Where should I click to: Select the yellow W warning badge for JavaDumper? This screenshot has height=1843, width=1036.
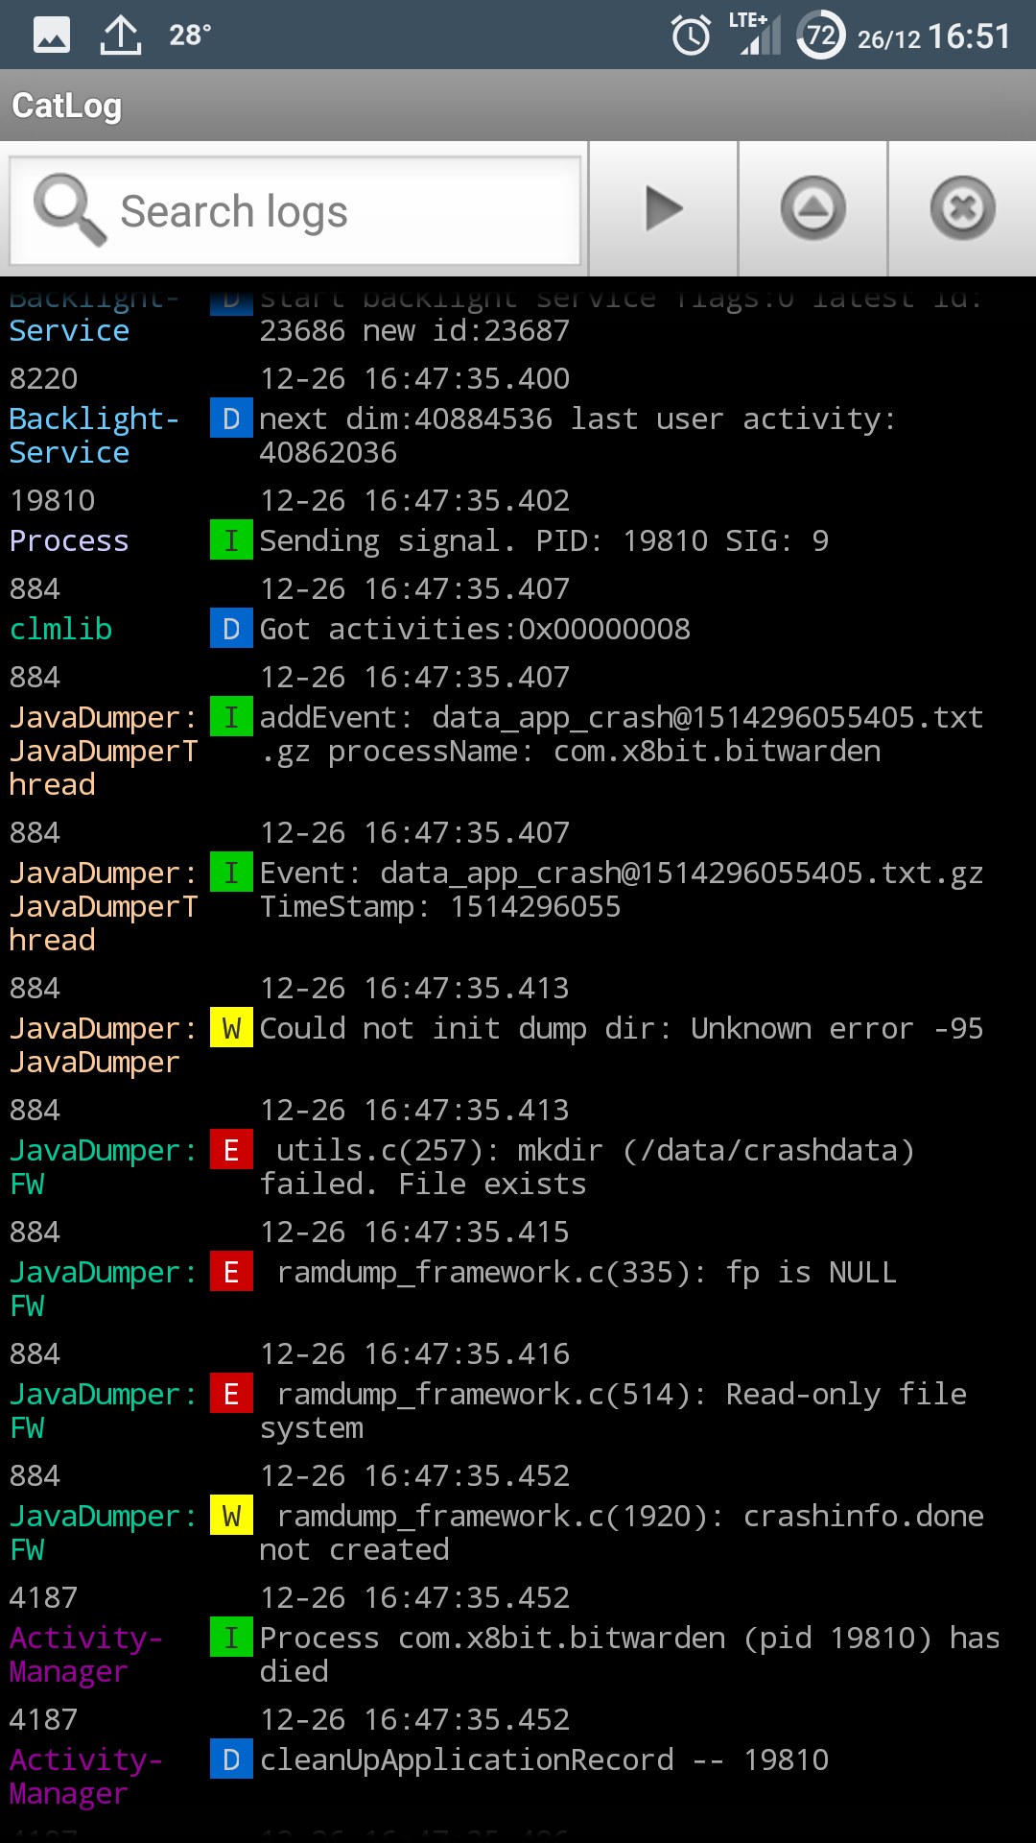tap(231, 1028)
